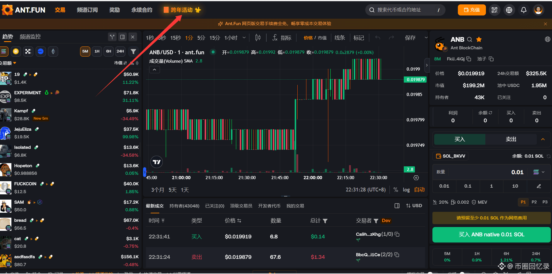Screen dimensions: 552x274
Task: Open the trending list funnel filter
Action: click(133, 51)
